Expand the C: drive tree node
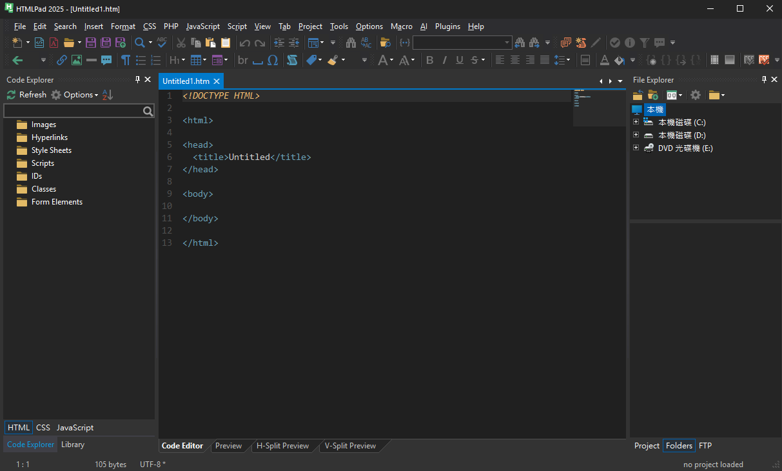 click(x=636, y=122)
